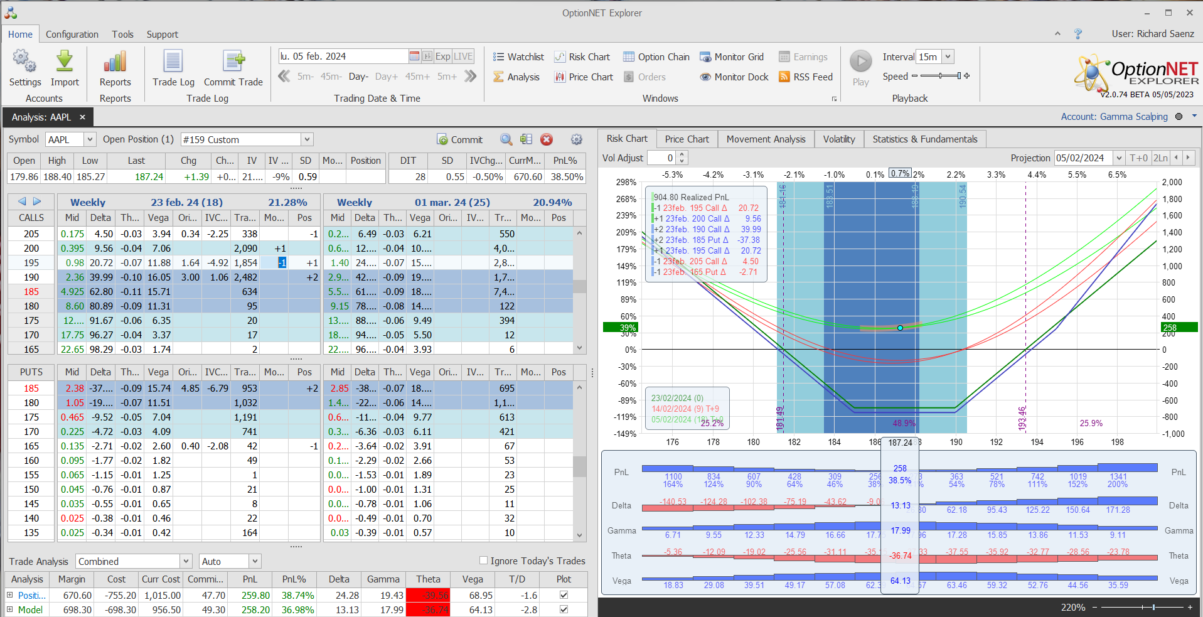Switch to the Price Chart analysis tab
Screen dimensions: 1203x617
(687, 139)
